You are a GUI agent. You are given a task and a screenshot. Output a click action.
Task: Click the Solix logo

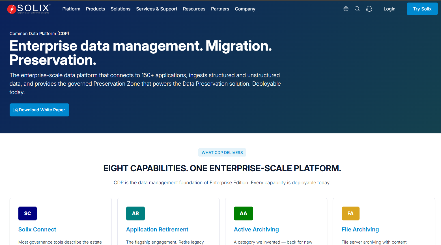click(x=29, y=9)
